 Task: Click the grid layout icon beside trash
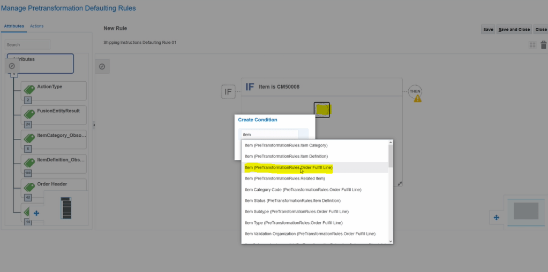[532, 45]
